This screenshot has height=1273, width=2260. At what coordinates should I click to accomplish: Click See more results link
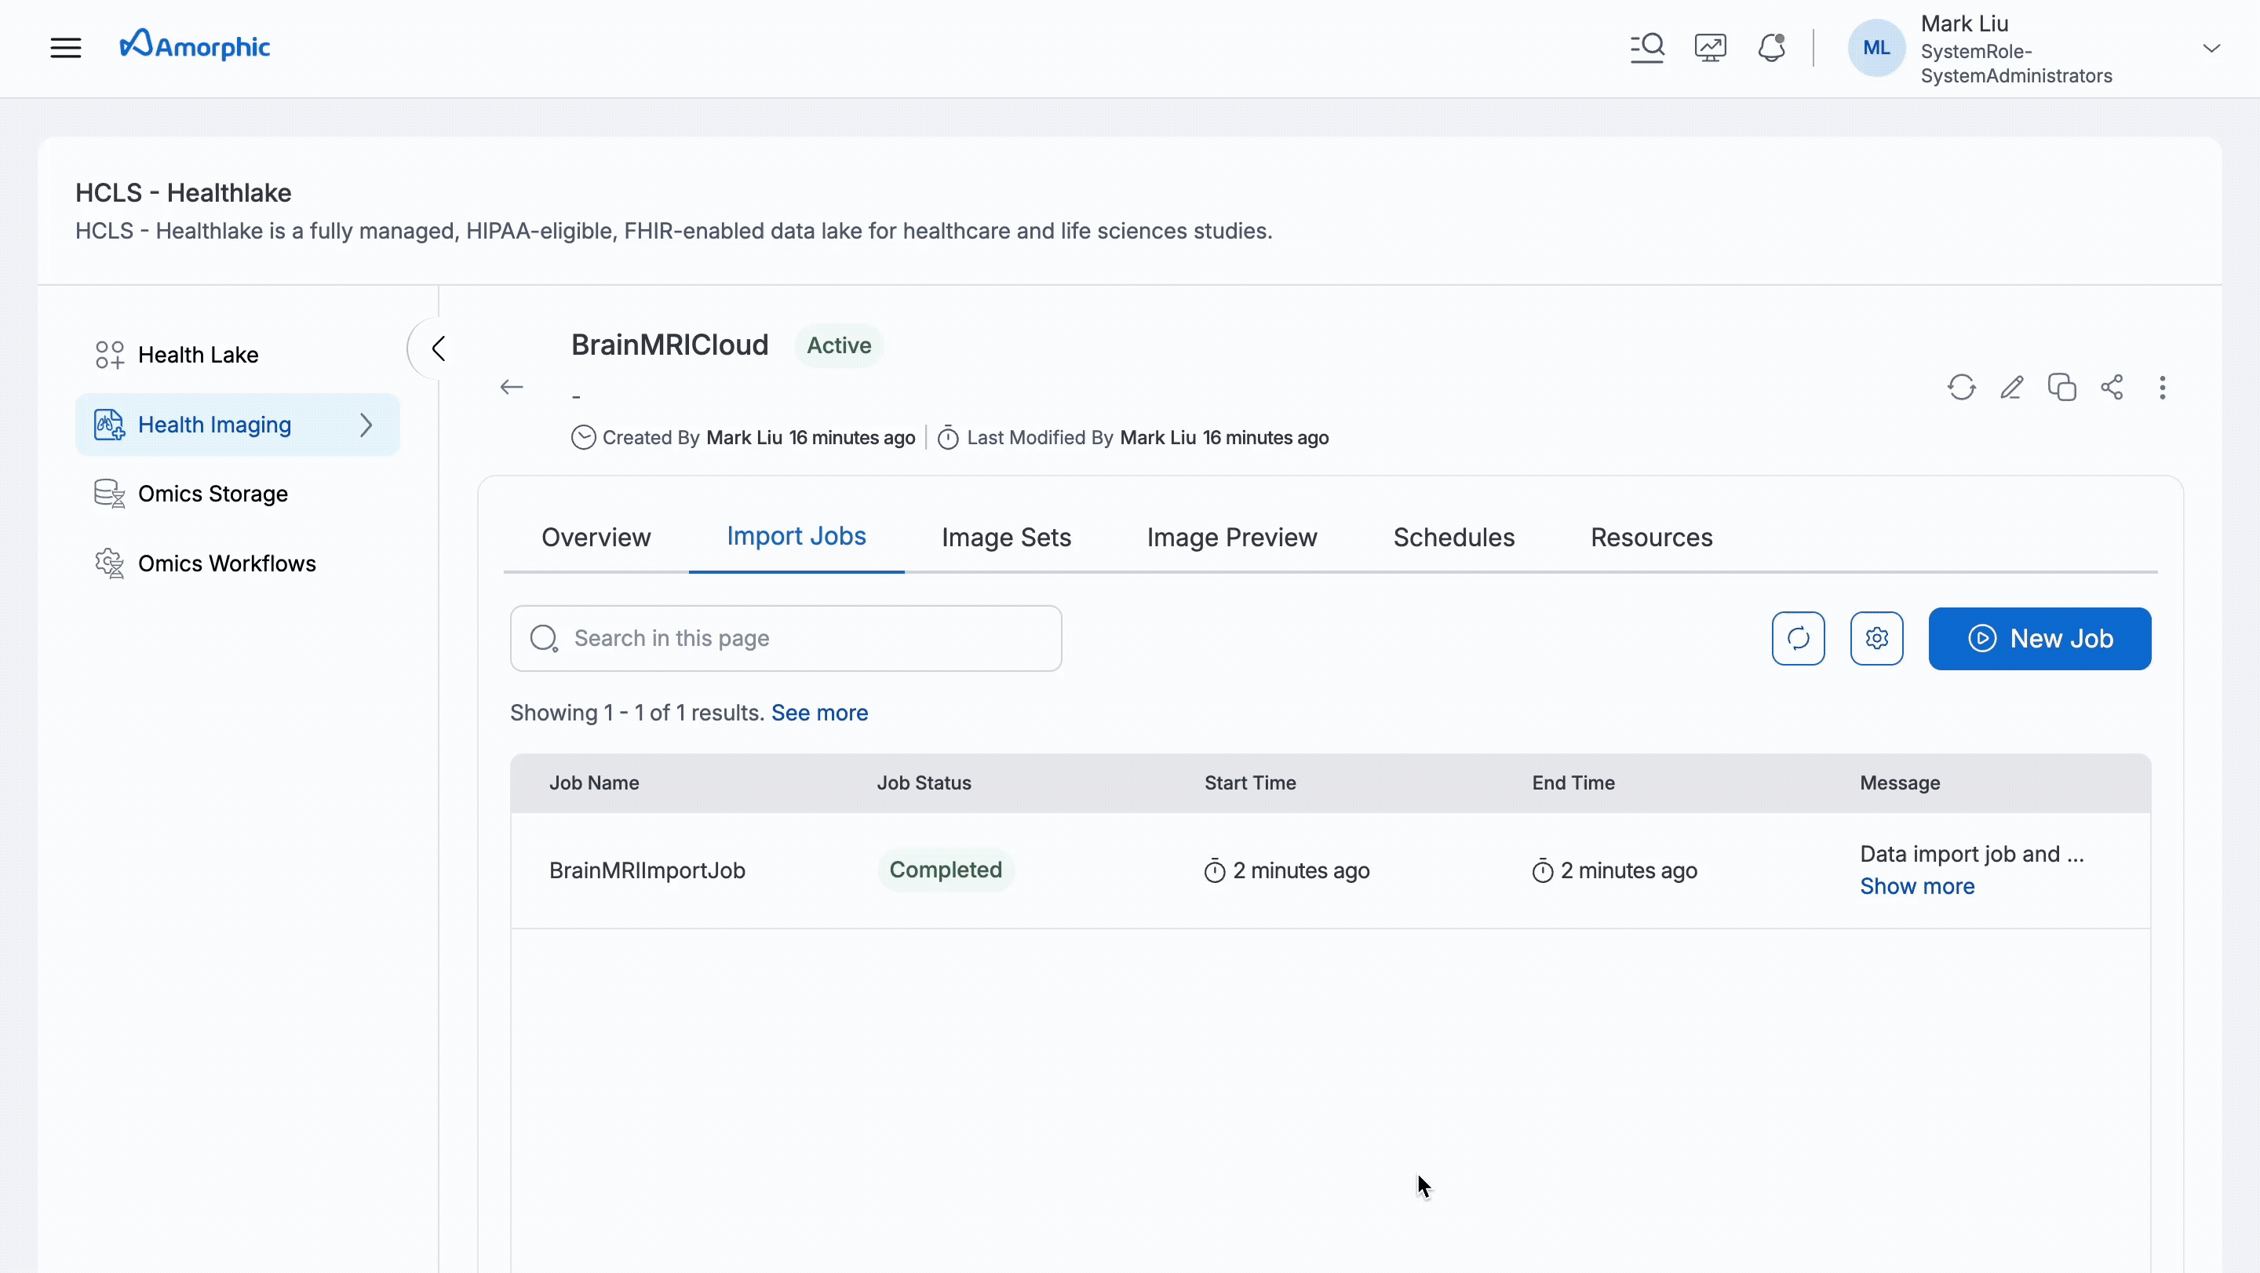point(819,713)
